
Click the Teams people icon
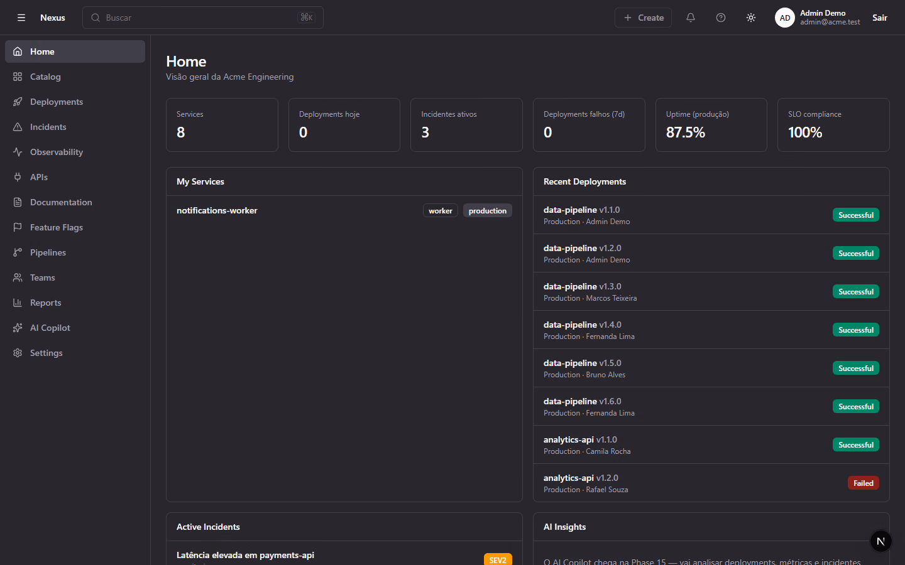18,277
